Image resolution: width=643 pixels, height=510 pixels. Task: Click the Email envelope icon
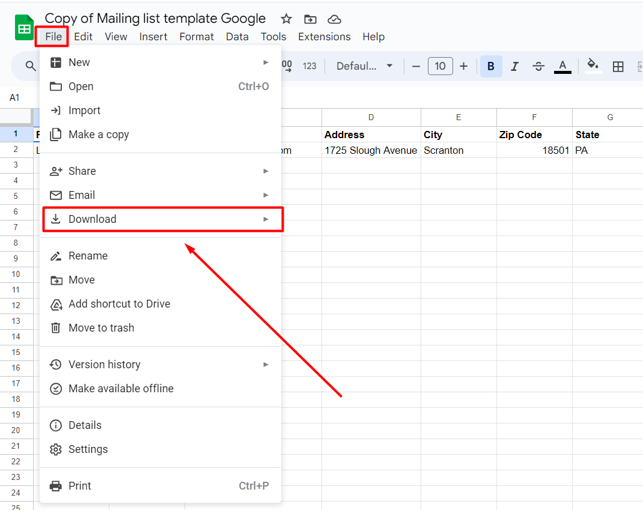click(x=56, y=195)
